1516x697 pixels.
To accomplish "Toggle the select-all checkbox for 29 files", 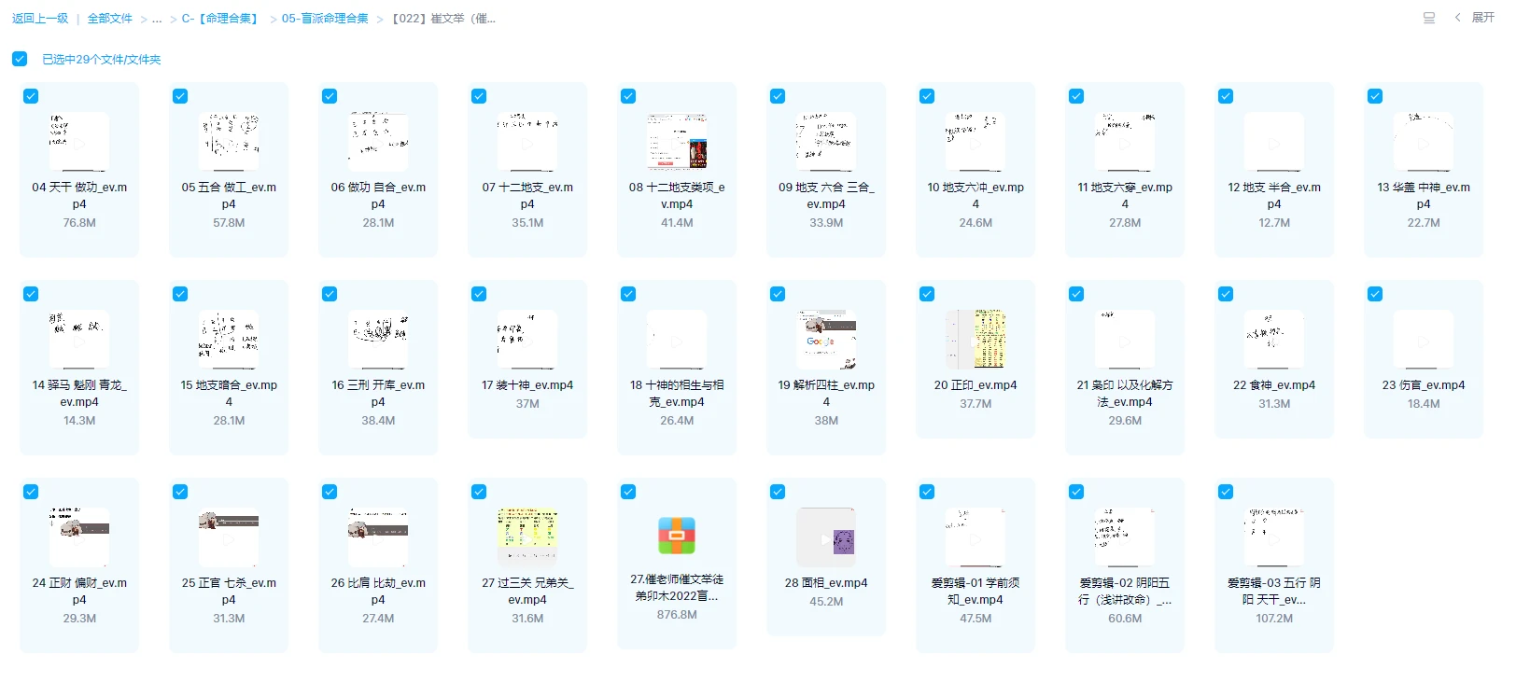I will 20,59.
